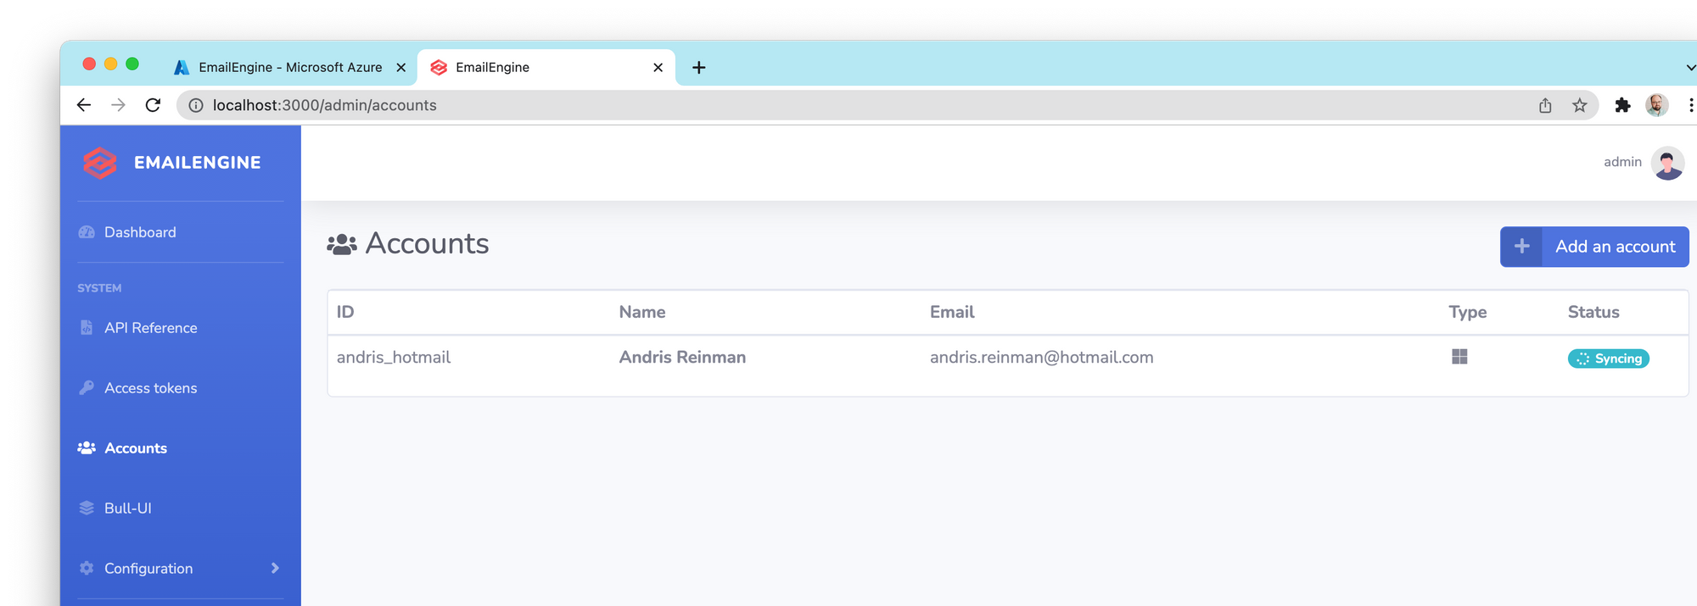Click the andris.reinman@hotmail.com email cell
Image resolution: width=1697 pixels, height=606 pixels.
click(x=1041, y=358)
